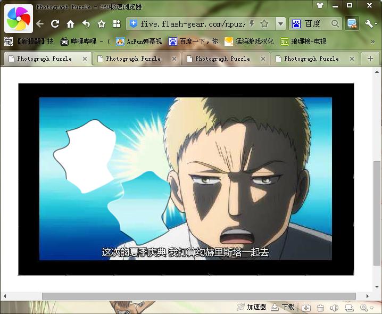Go to the home page icon
Screen dimensions: 382x314
point(70,24)
